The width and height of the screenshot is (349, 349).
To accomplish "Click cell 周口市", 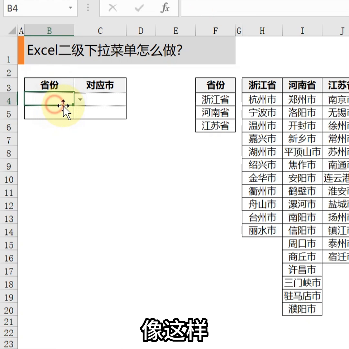I will 302,244.
